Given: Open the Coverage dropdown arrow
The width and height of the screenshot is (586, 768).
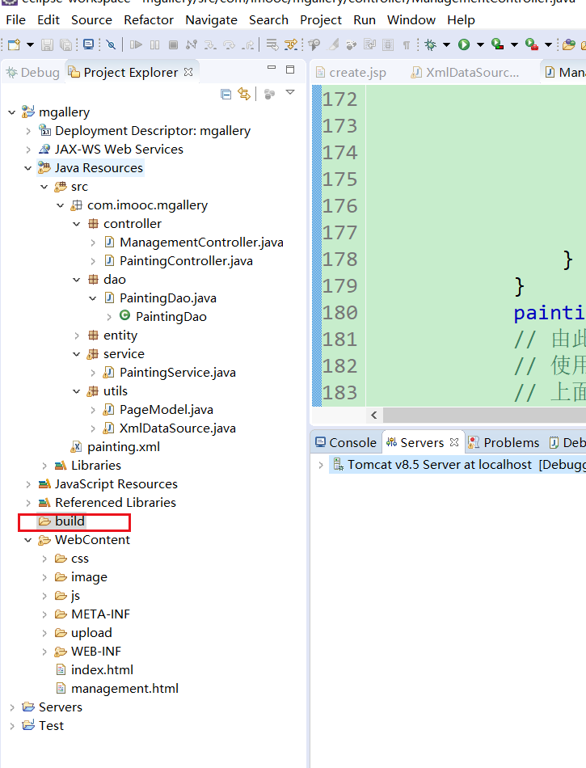Looking at the screenshot, I should (514, 45).
